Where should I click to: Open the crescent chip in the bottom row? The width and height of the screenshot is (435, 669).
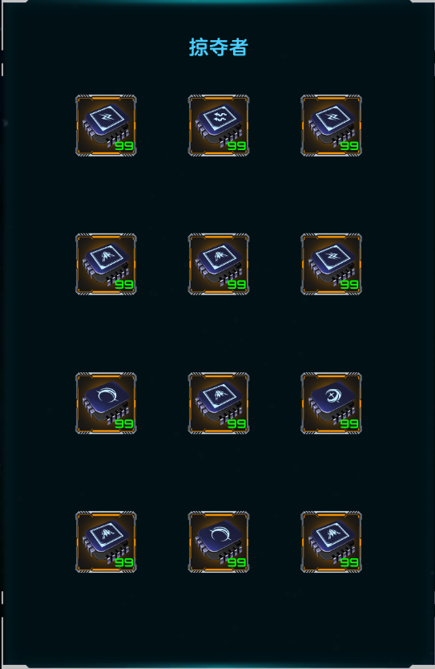pyautogui.click(x=219, y=541)
